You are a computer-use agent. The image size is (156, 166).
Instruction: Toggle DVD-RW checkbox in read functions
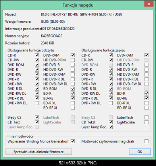[37, 74]
